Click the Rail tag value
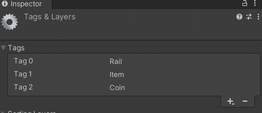262x113 pixels. click(116, 62)
